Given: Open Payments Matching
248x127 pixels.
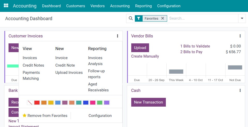Looking at the screenshot, I should click(x=31, y=76).
